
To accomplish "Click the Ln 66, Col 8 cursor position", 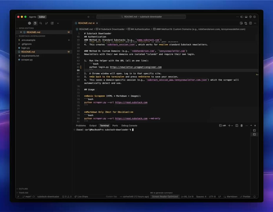I will [187, 197].
